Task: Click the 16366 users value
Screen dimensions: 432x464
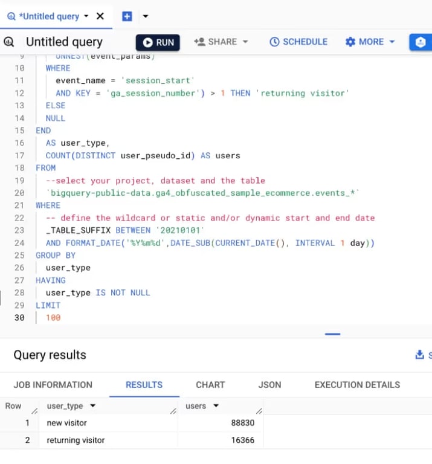Action: (243, 440)
